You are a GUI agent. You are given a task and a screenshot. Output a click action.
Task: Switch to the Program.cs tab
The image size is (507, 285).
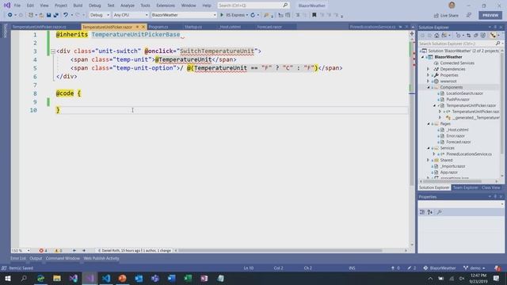[x=158, y=27]
